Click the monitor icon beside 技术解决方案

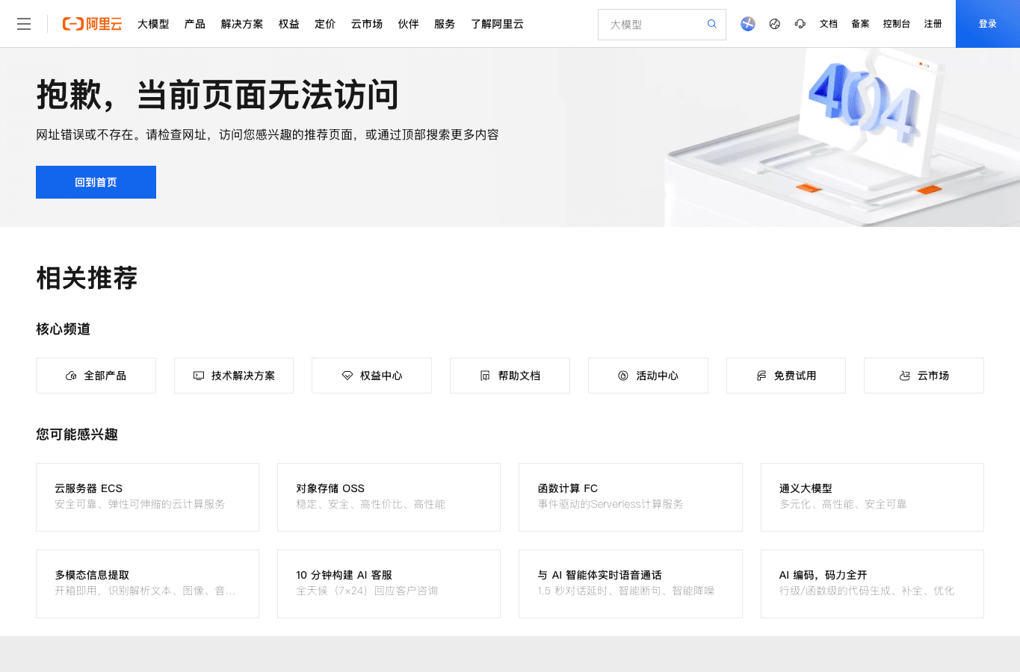(x=199, y=376)
